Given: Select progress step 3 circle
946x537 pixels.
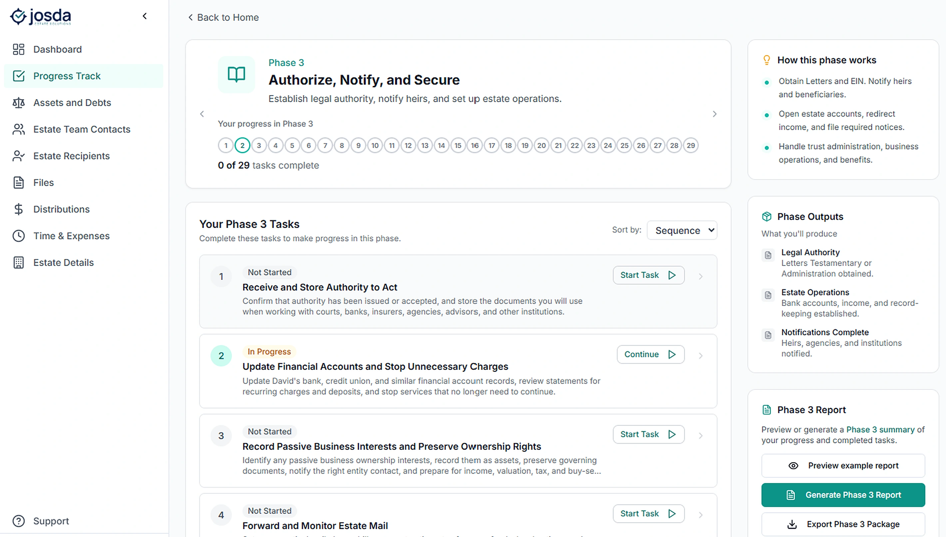Looking at the screenshot, I should (x=259, y=145).
